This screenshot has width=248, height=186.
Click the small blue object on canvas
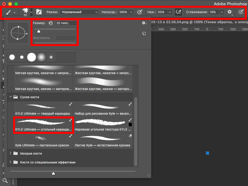(x=207, y=153)
